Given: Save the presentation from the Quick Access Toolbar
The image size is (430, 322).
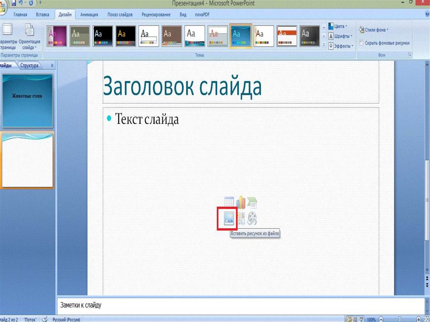Looking at the screenshot, I should [x=13, y=3].
